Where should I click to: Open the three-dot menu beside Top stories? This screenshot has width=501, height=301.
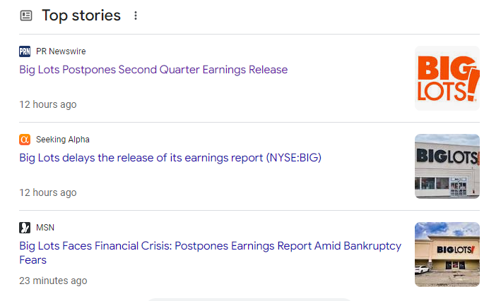[x=136, y=16]
